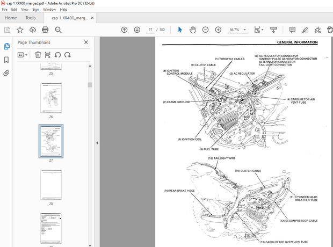
Task: Open the Bookmarks panel icon
Action: coord(6,60)
